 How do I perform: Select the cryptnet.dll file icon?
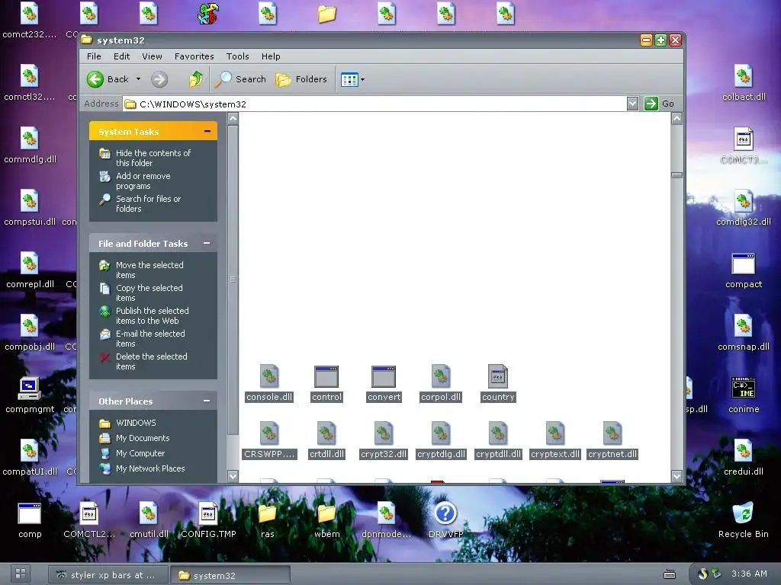pos(612,433)
